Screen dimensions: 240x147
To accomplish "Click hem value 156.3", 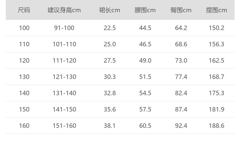I will click(x=216, y=44).
